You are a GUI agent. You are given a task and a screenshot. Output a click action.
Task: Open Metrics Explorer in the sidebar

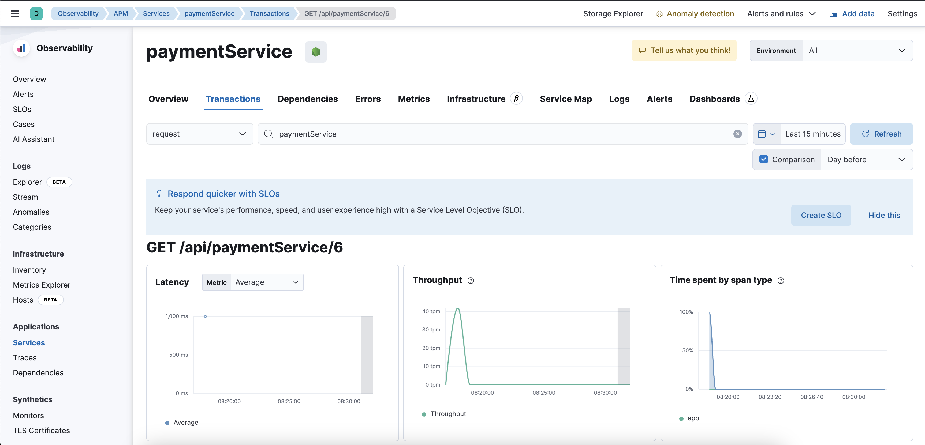point(42,285)
